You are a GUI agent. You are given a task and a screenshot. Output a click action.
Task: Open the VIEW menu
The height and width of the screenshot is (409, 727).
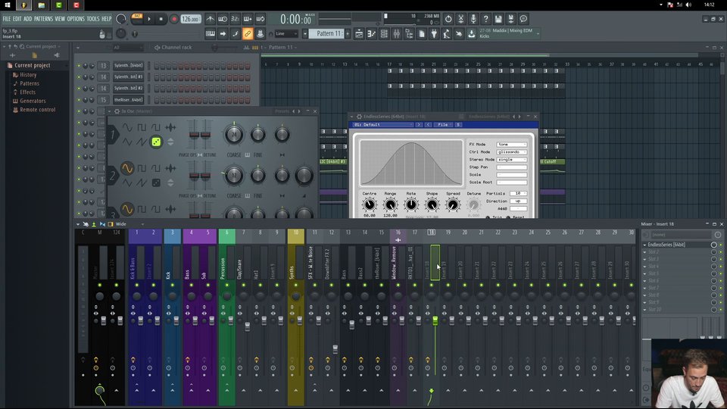60,19
